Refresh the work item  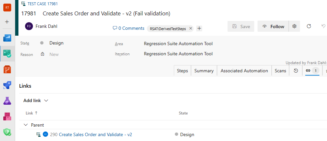coord(309,26)
